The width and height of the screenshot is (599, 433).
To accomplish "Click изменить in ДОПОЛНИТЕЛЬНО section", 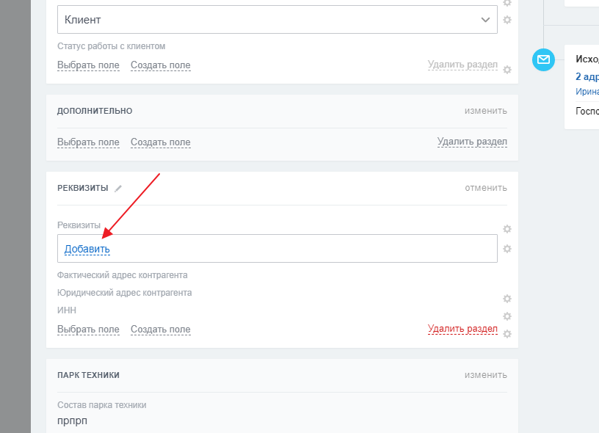I will [485, 111].
